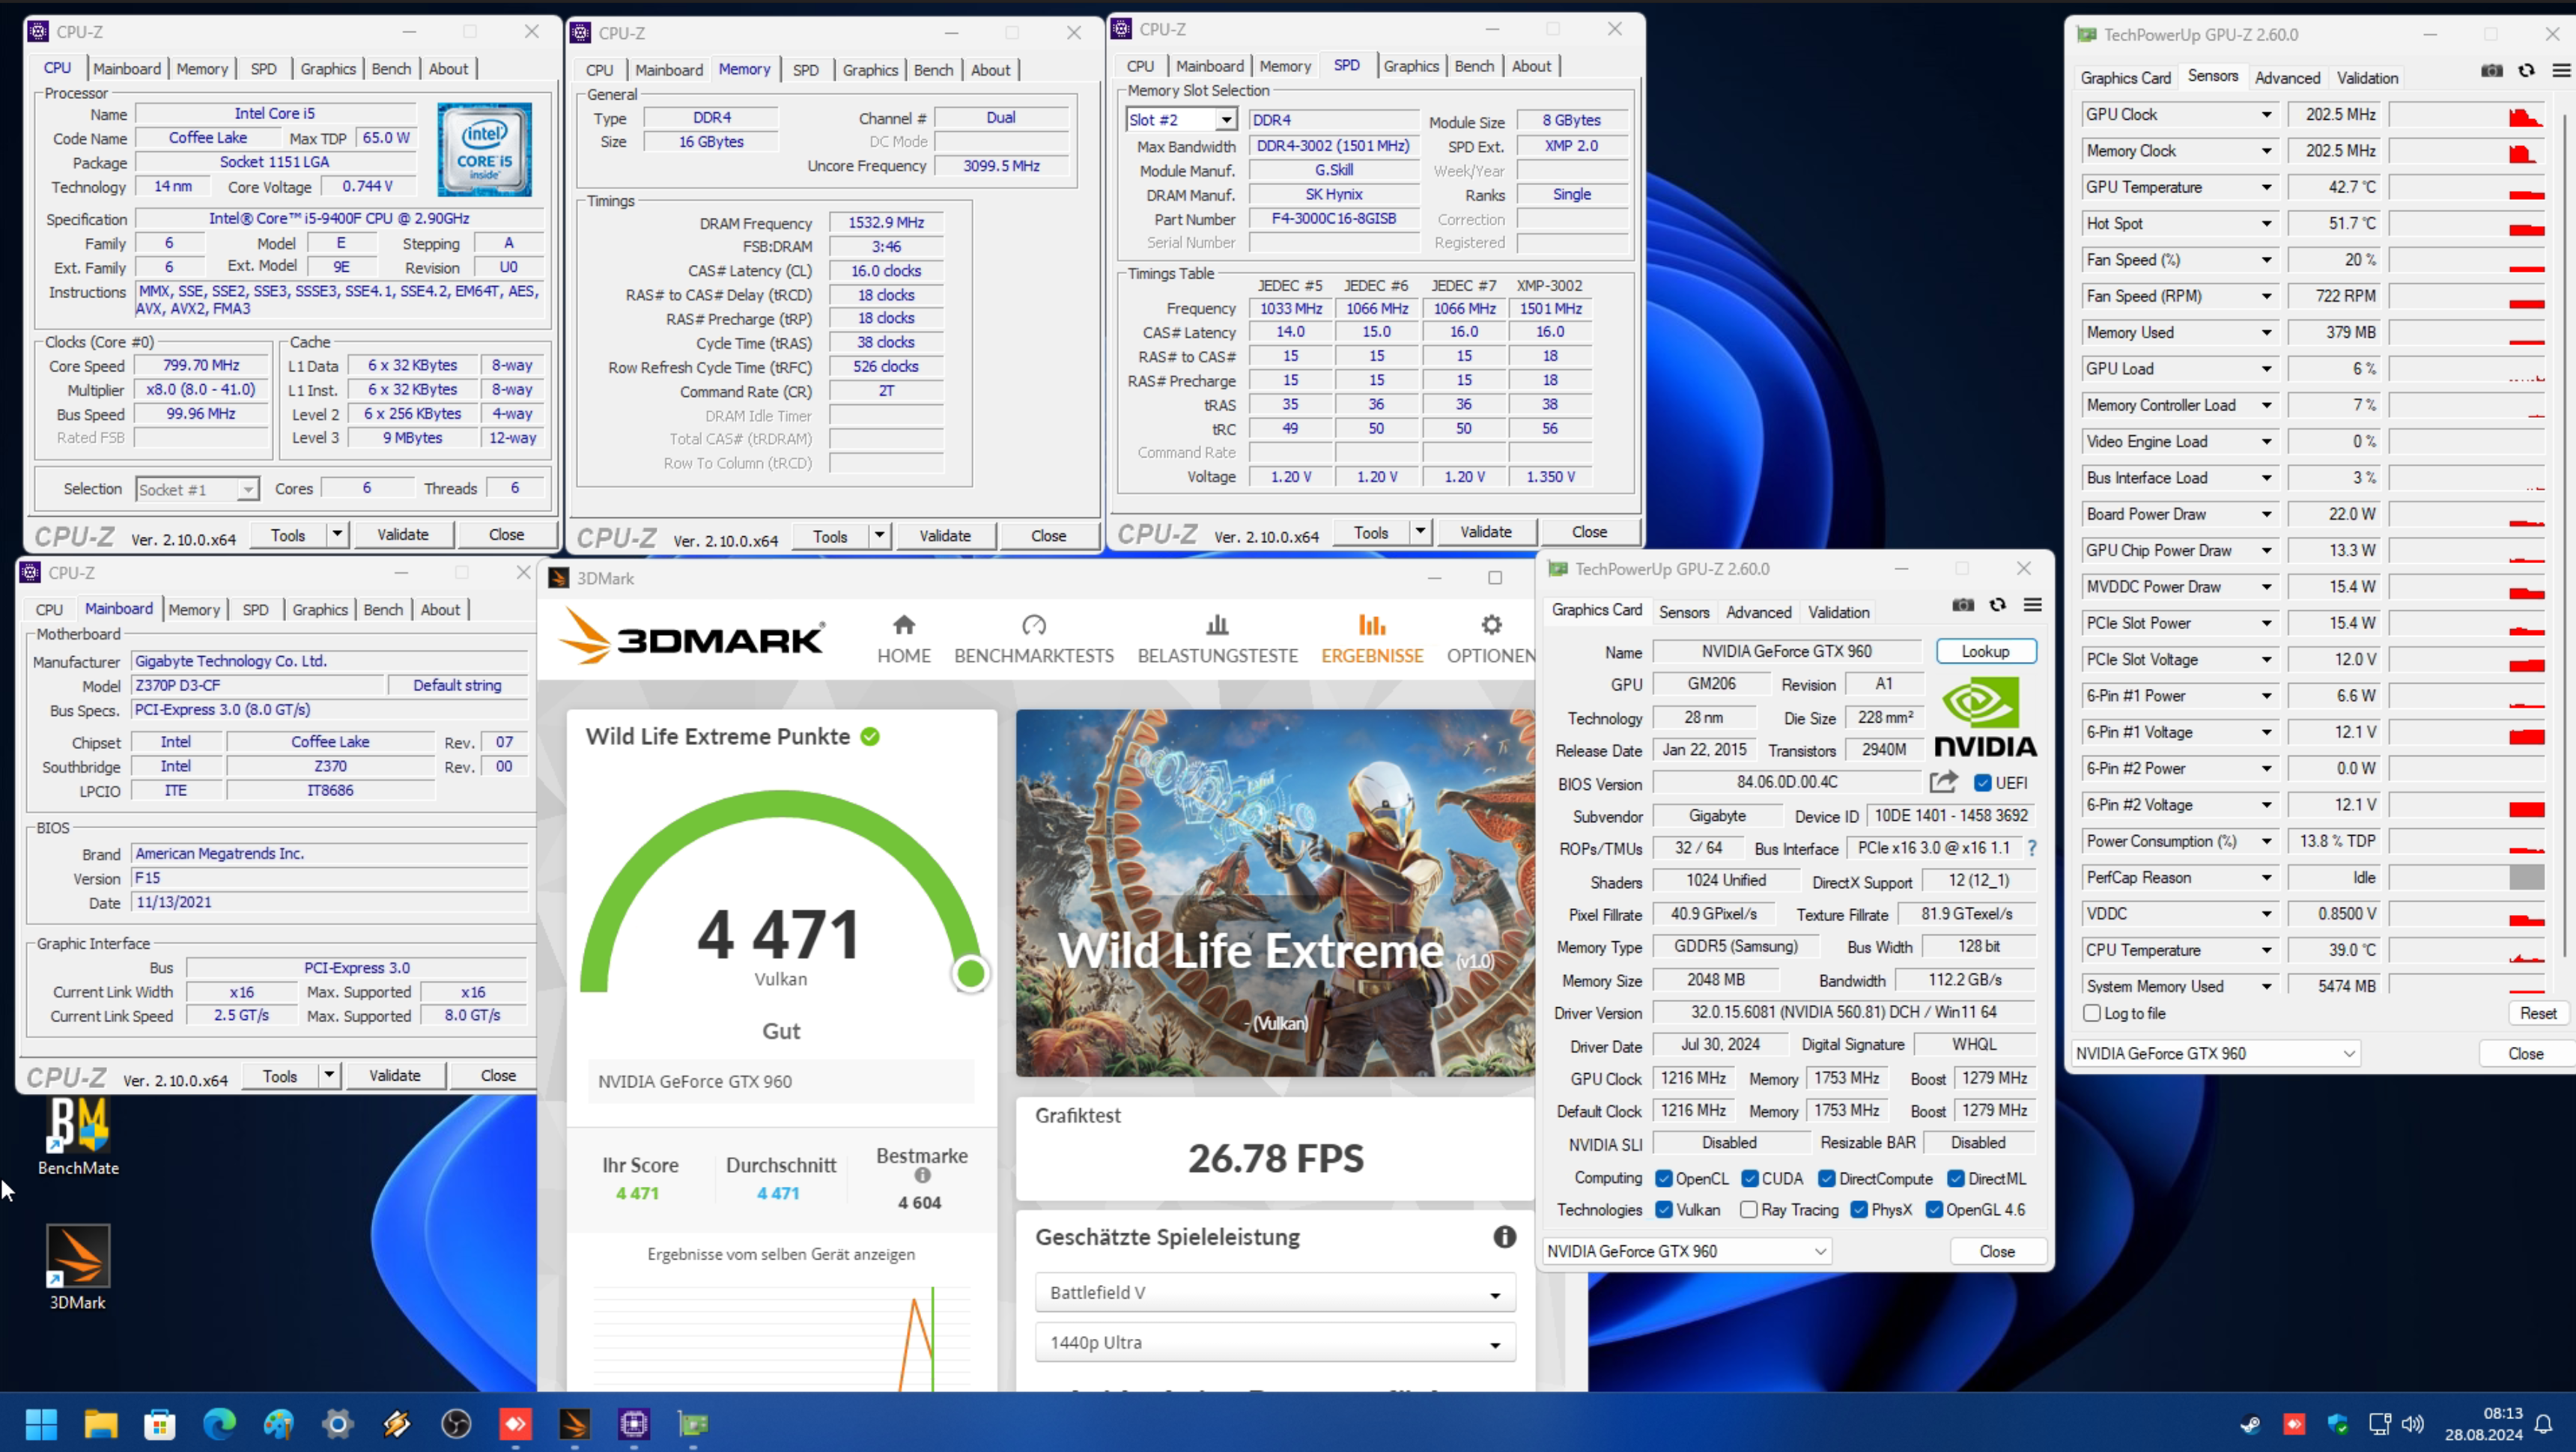Screen dimensions: 2576x1452
Task: Toggle UEFI checkbox in GPU-Z
Action: click(x=1982, y=783)
